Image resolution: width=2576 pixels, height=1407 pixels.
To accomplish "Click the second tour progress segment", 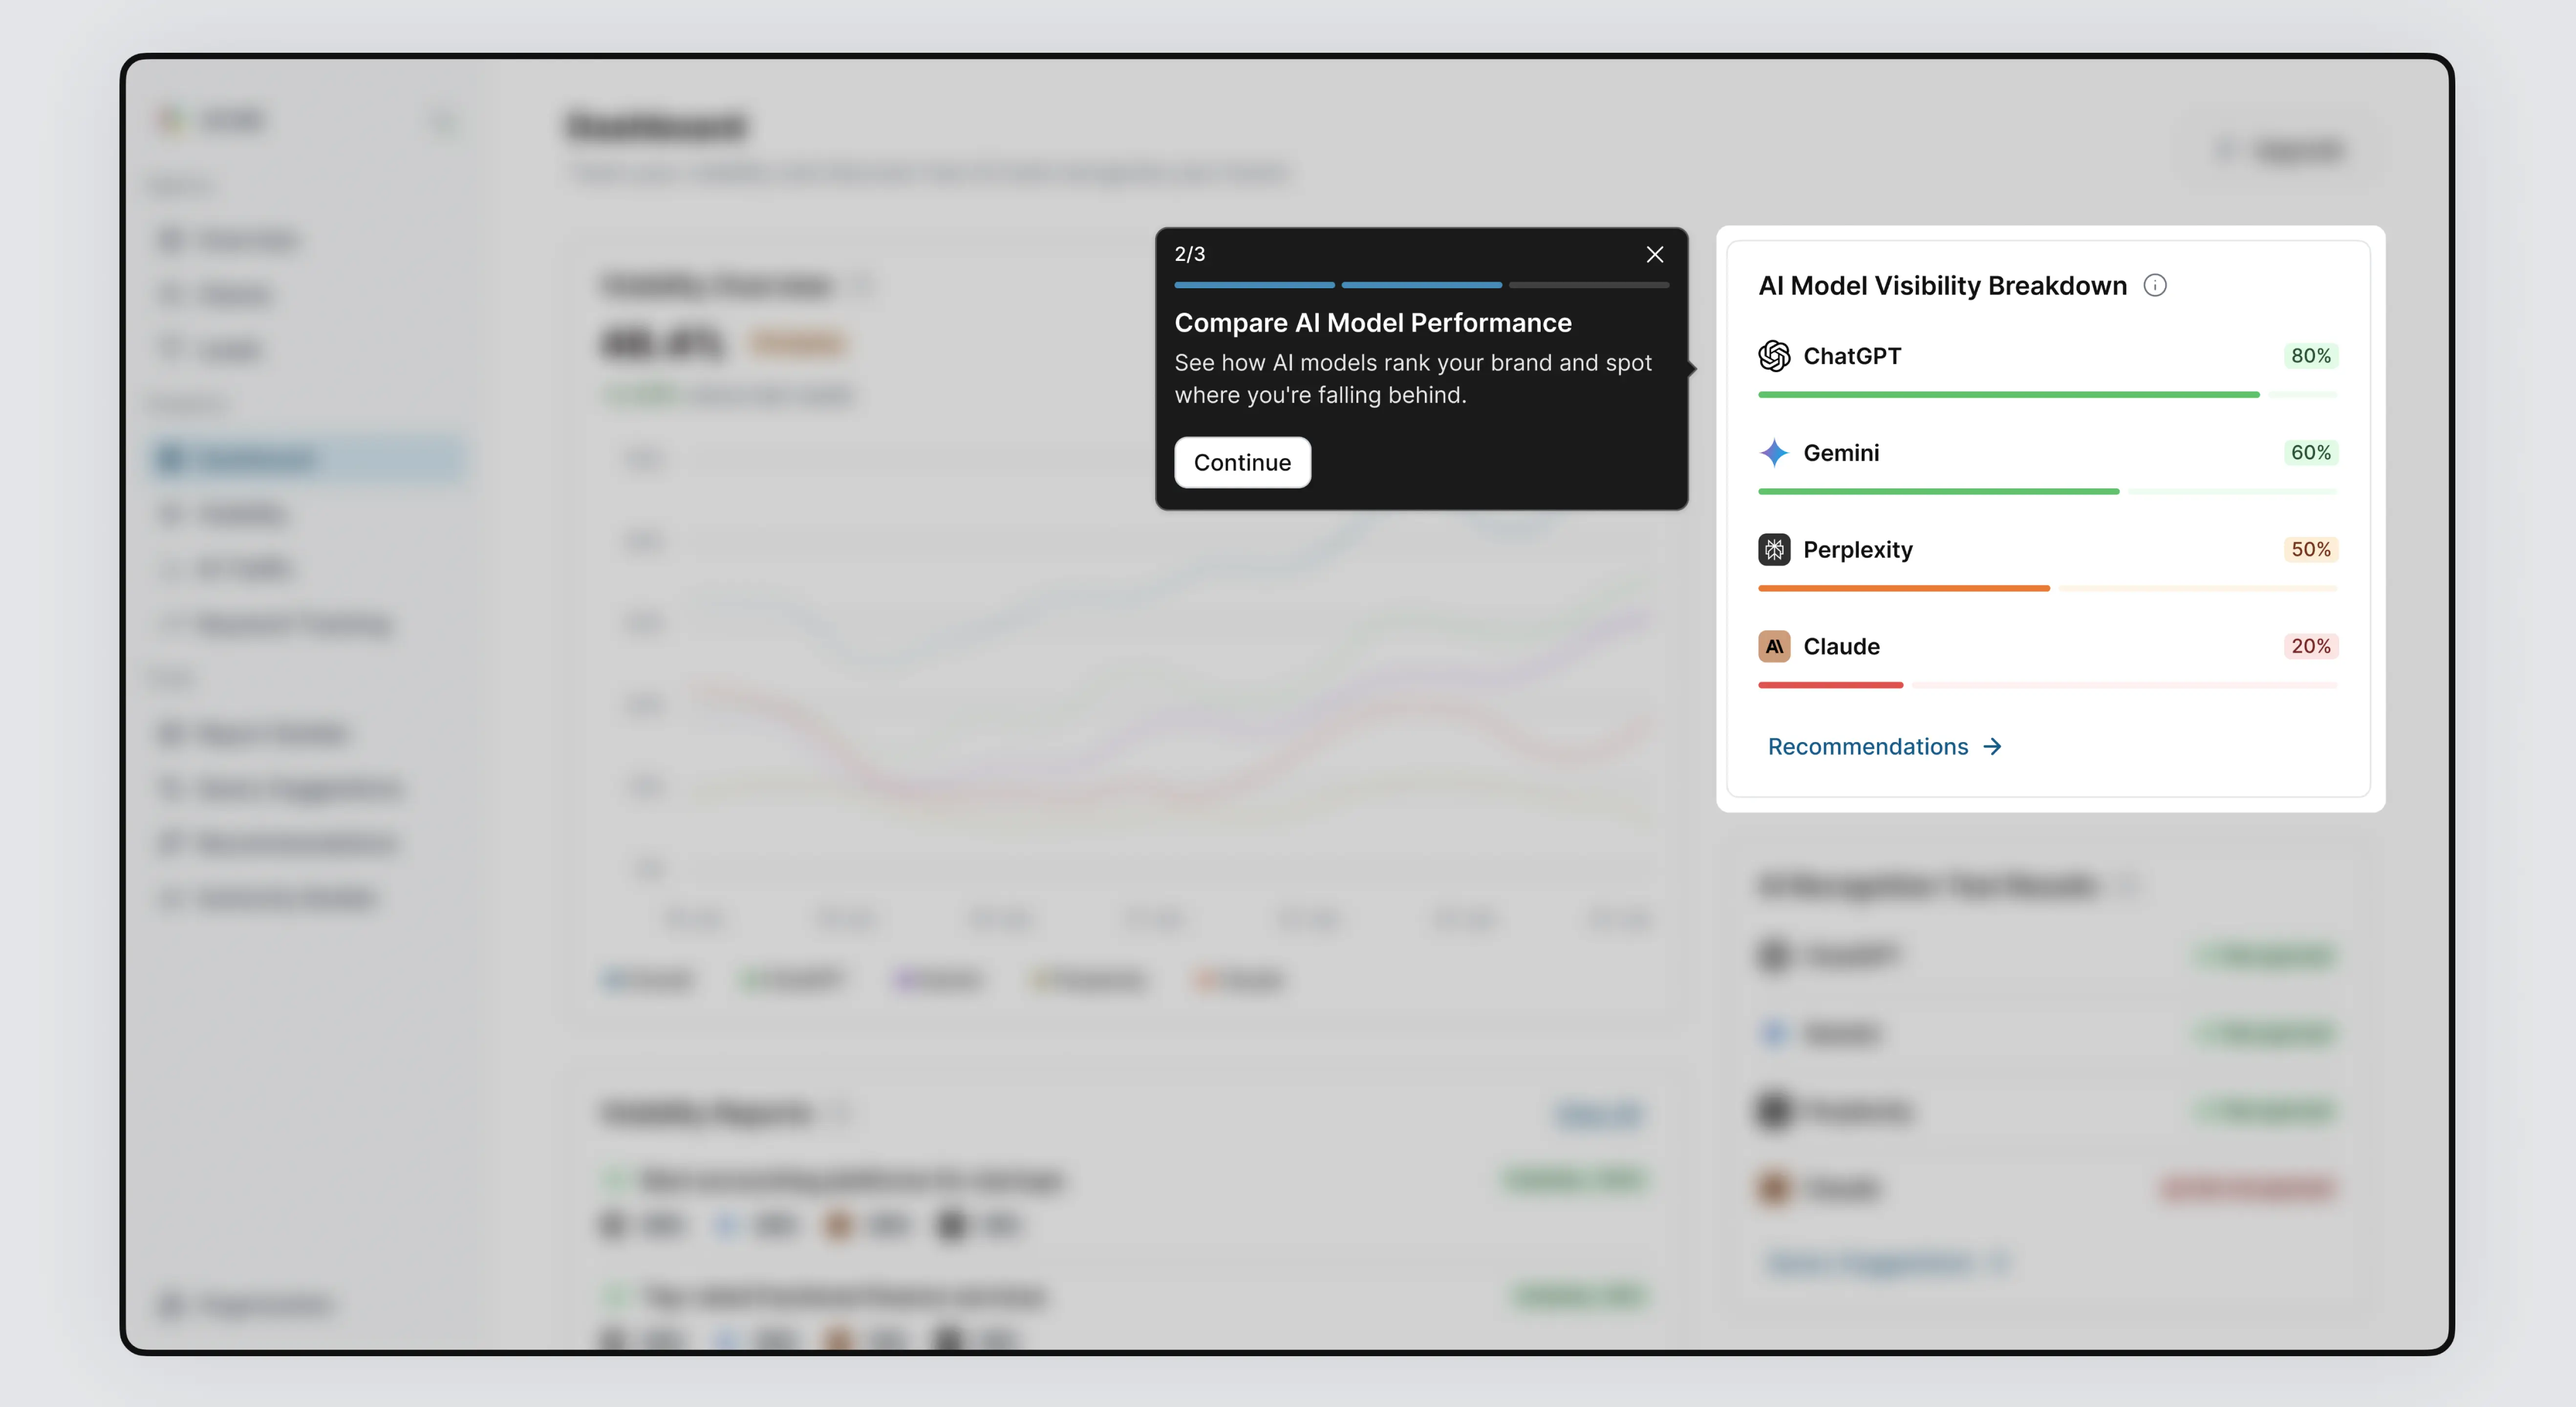I will (x=1421, y=285).
